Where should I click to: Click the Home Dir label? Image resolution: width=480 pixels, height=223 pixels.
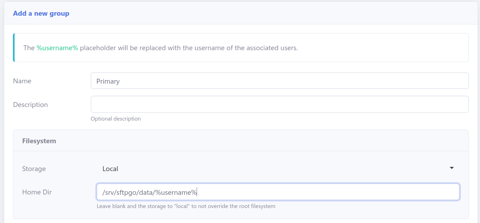(x=37, y=192)
